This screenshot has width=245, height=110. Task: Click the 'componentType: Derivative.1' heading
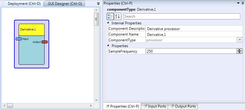131,9
